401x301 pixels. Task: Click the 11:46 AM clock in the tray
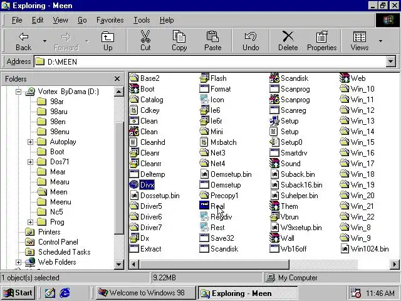(380, 293)
